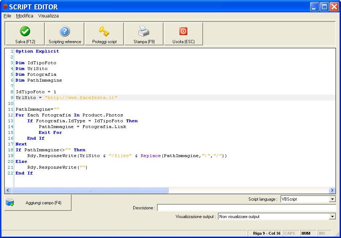Viewport: 341px width, 238px height.
Task: Click the green checkmark Salva icon
Action: (x=25, y=32)
